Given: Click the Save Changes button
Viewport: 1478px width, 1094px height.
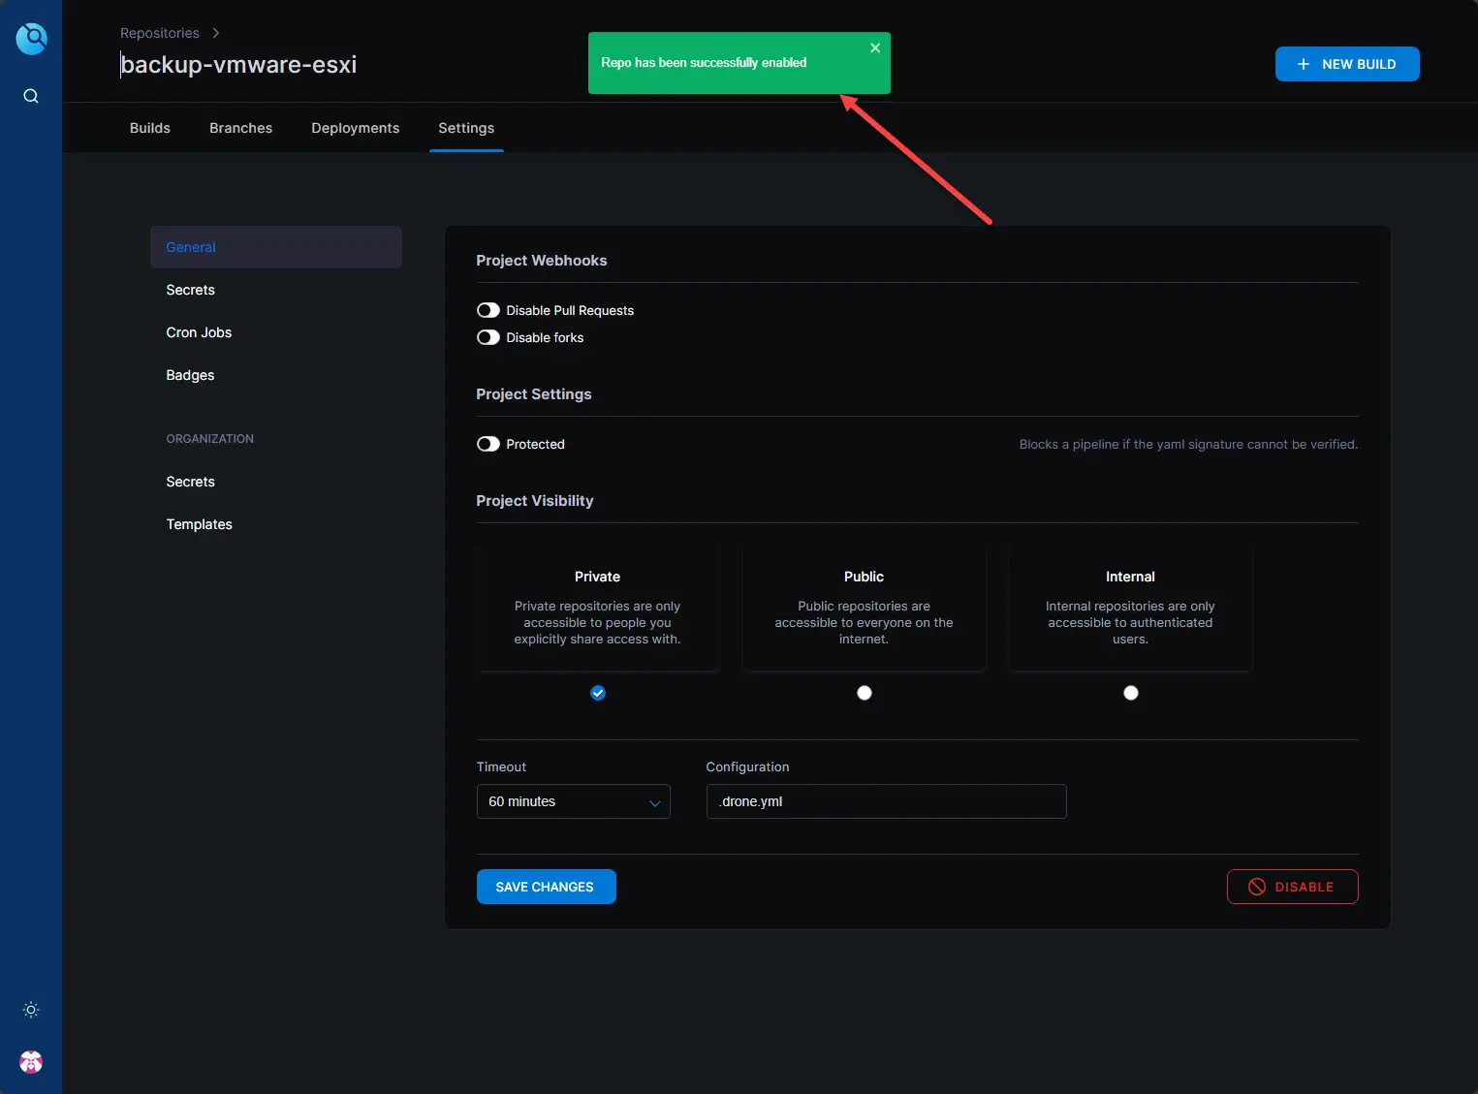Looking at the screenshot, I should 546,887.
